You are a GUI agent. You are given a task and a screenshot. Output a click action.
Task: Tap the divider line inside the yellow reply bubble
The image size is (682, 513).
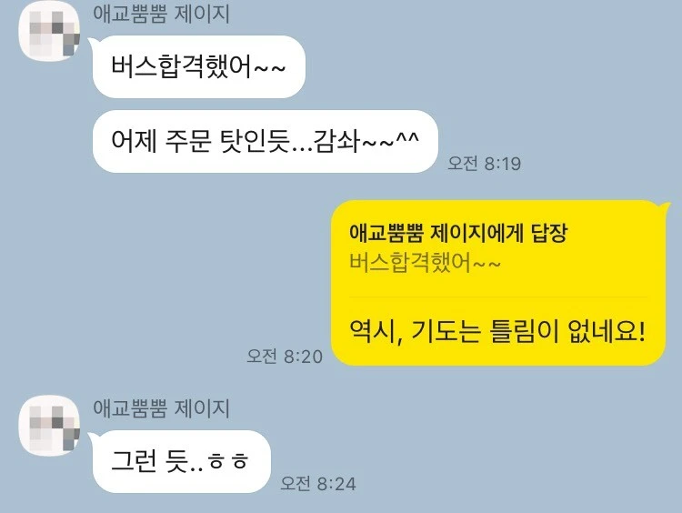coord(498,297)
